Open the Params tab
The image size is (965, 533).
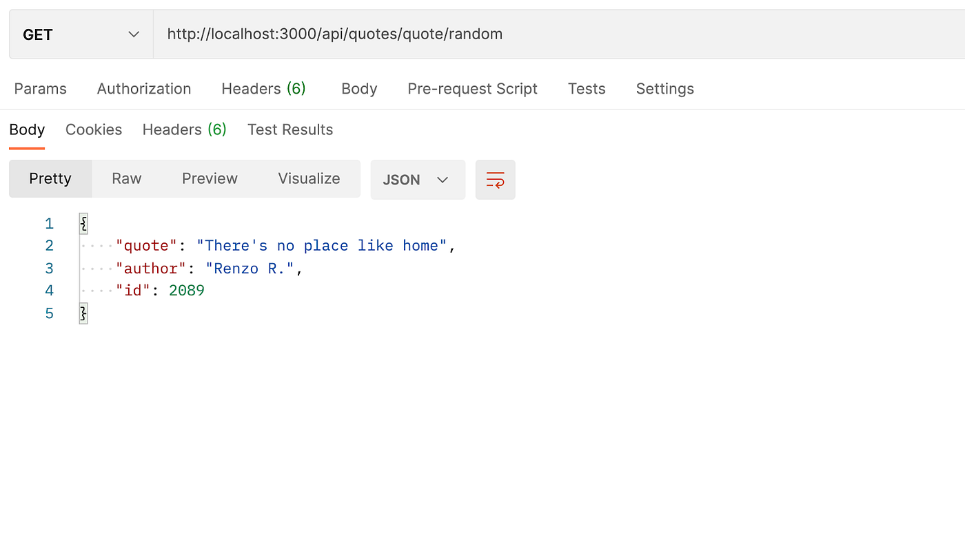(40, 89)
